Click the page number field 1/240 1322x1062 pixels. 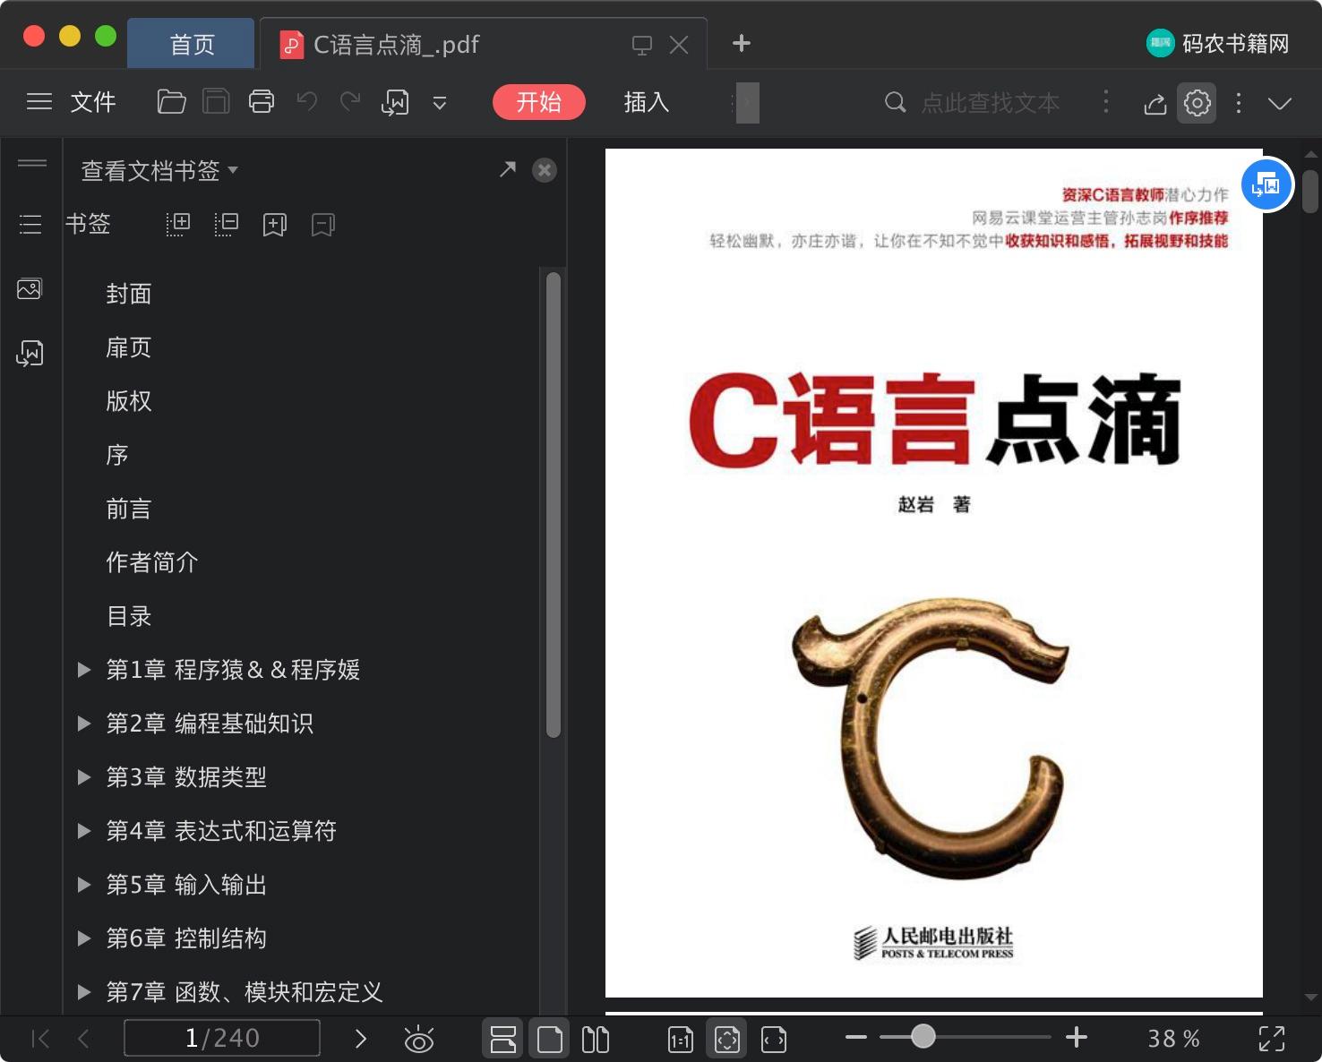(x=222, y=1038)
